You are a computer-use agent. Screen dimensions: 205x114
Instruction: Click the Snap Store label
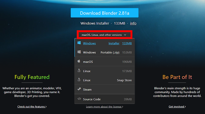[x=124, y=80]
